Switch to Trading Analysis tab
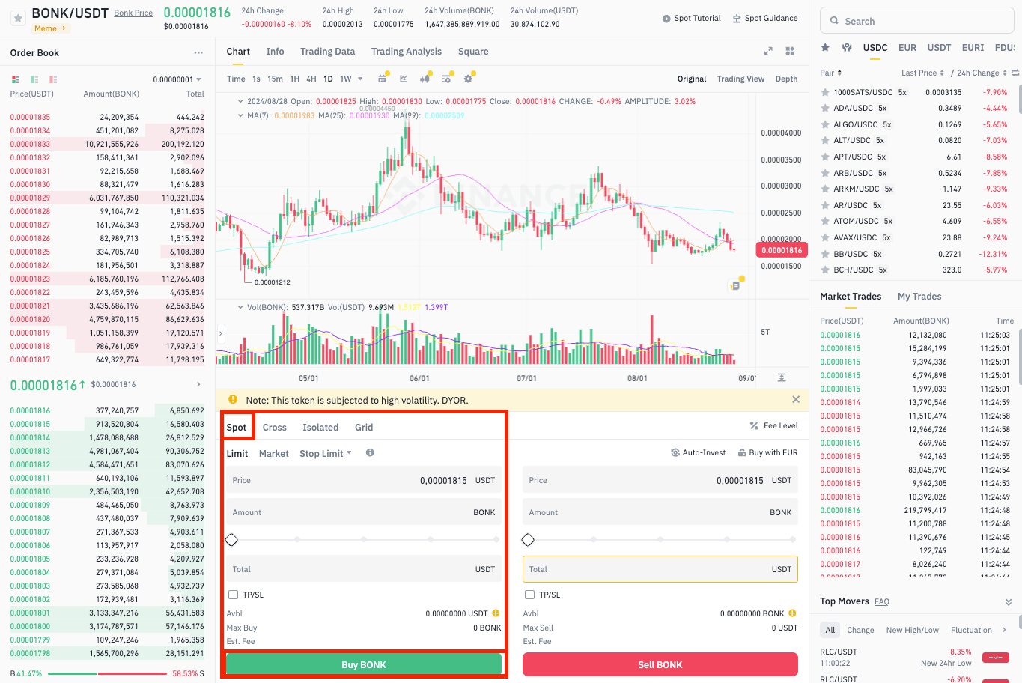1022x683 pixels. [407, 52]
